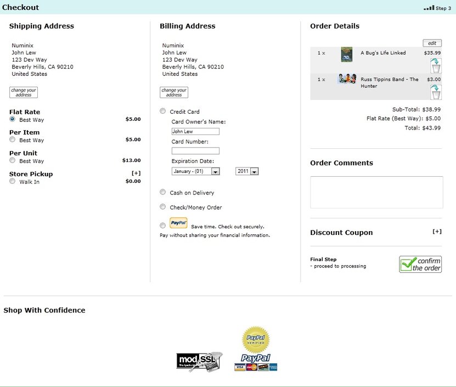Viewport: 456px width, 387px height.
Task: Click the PayPal logo next to the payment option
Action: pyautogui.click(x=178, y=222)
